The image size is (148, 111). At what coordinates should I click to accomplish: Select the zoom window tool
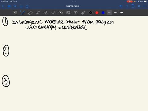coord(15,13)
